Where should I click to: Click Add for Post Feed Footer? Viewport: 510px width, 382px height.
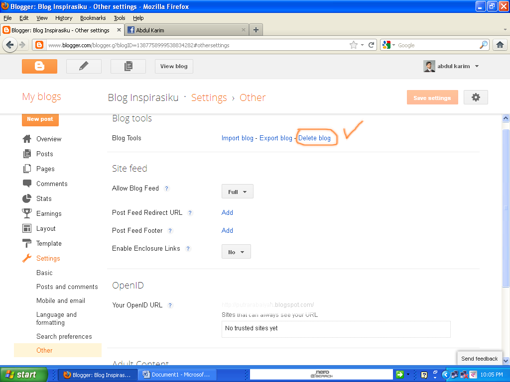point(227,230)
